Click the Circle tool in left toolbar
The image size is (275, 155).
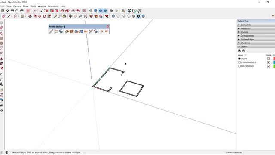(2, 43)
